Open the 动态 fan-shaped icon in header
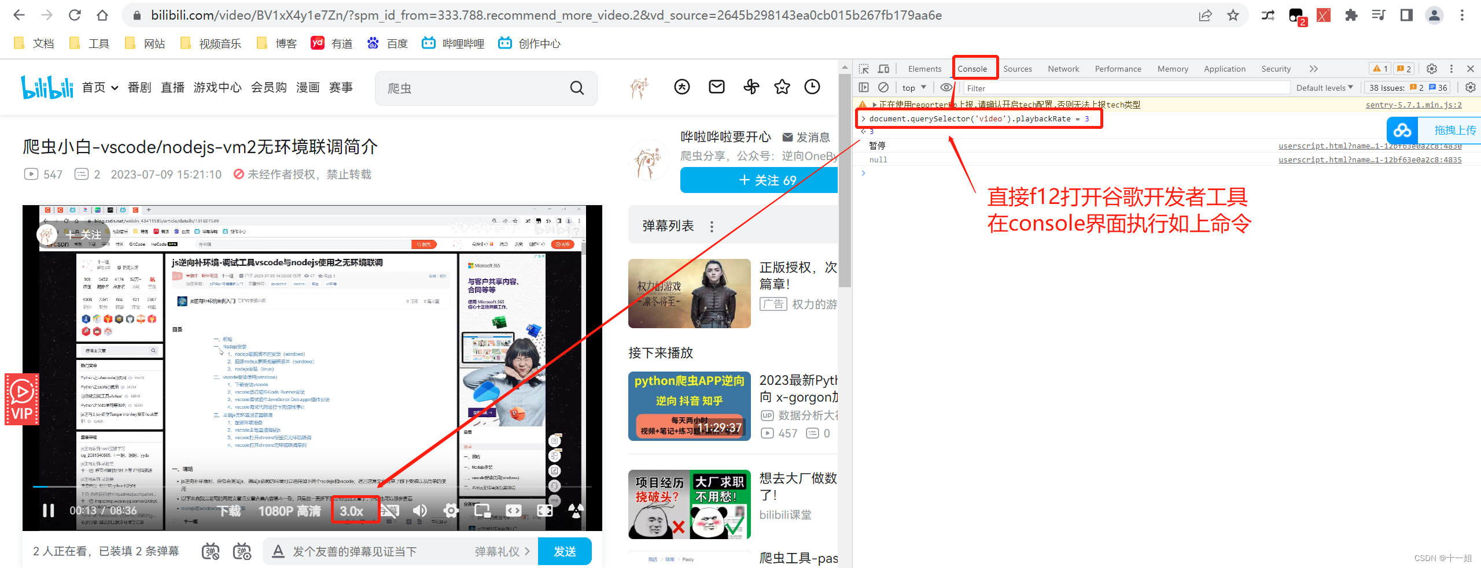Image resolution: width=1481 pixels, height=568 pixels. [x=751, y=87]
